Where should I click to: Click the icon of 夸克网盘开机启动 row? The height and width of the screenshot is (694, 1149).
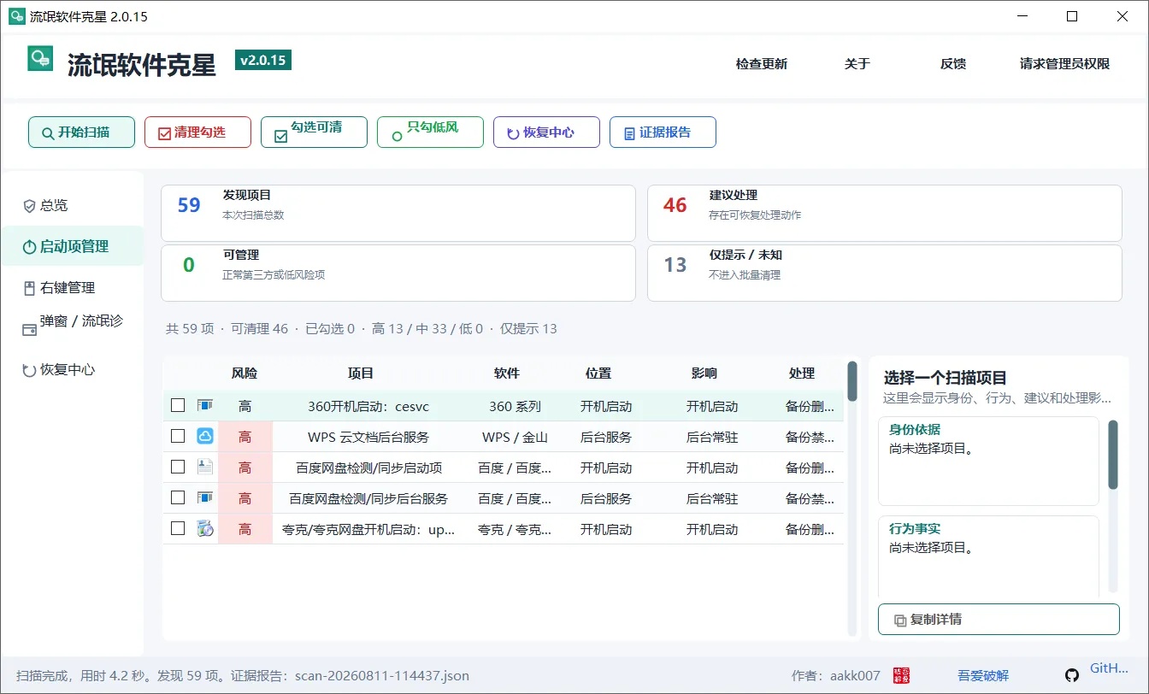pos(205,528)
